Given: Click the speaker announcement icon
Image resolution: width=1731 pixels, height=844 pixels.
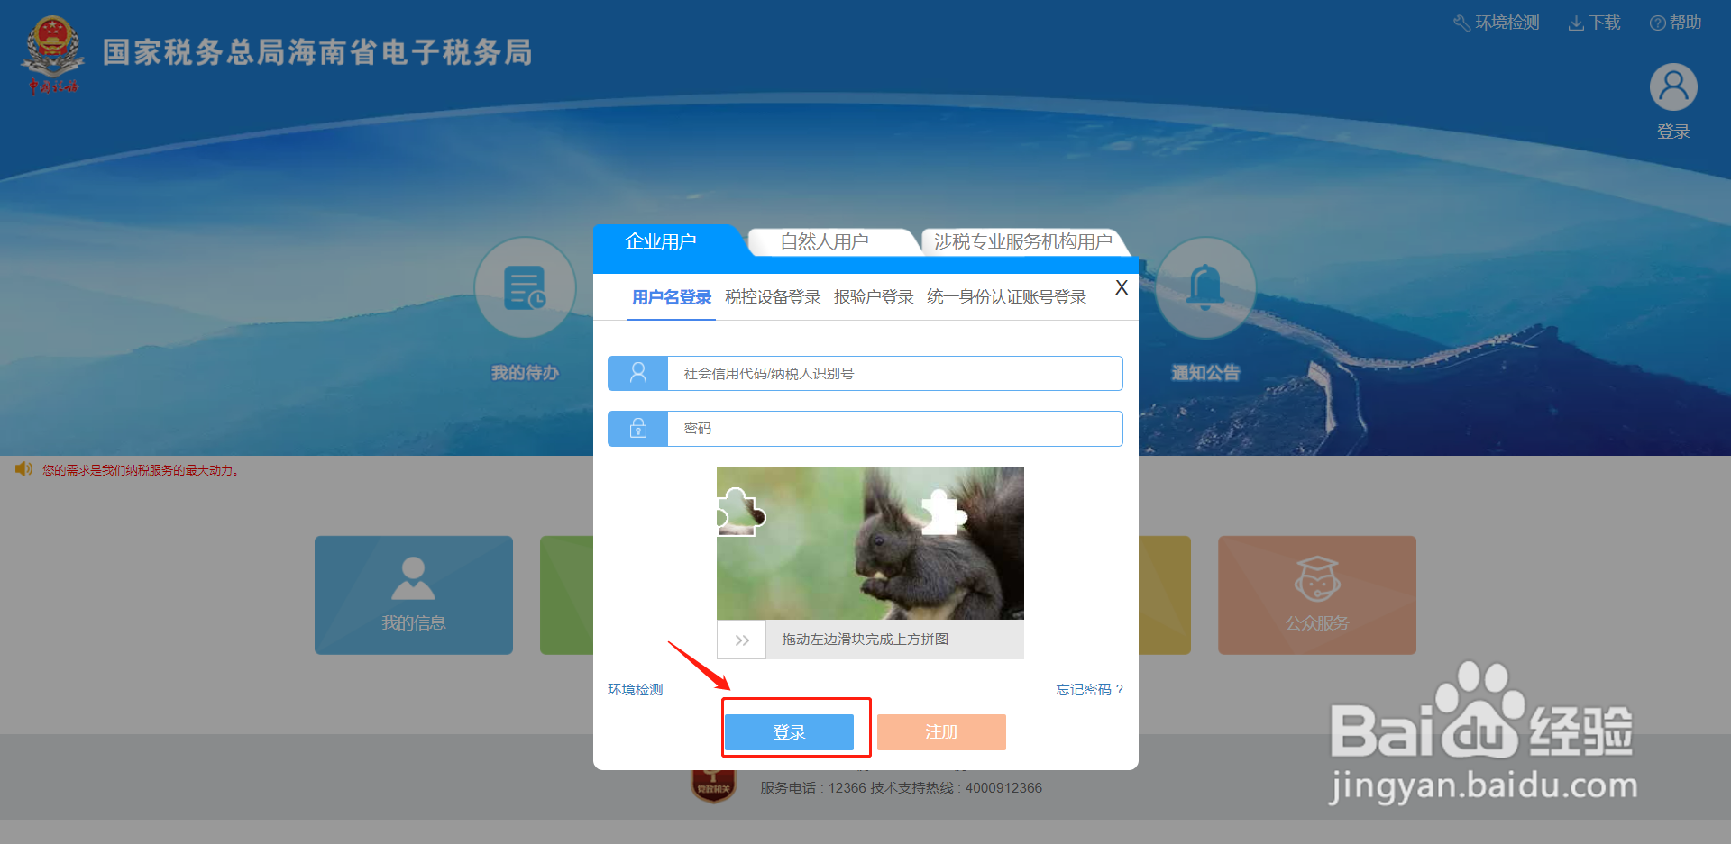Looking at the screenshot, I should pos(23,469).
